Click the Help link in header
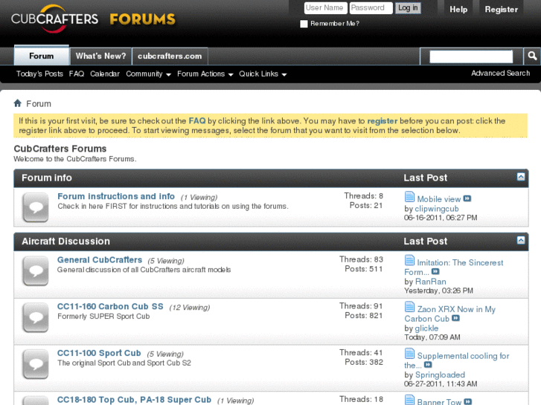541x405 pixels. [x=458, y=10]
